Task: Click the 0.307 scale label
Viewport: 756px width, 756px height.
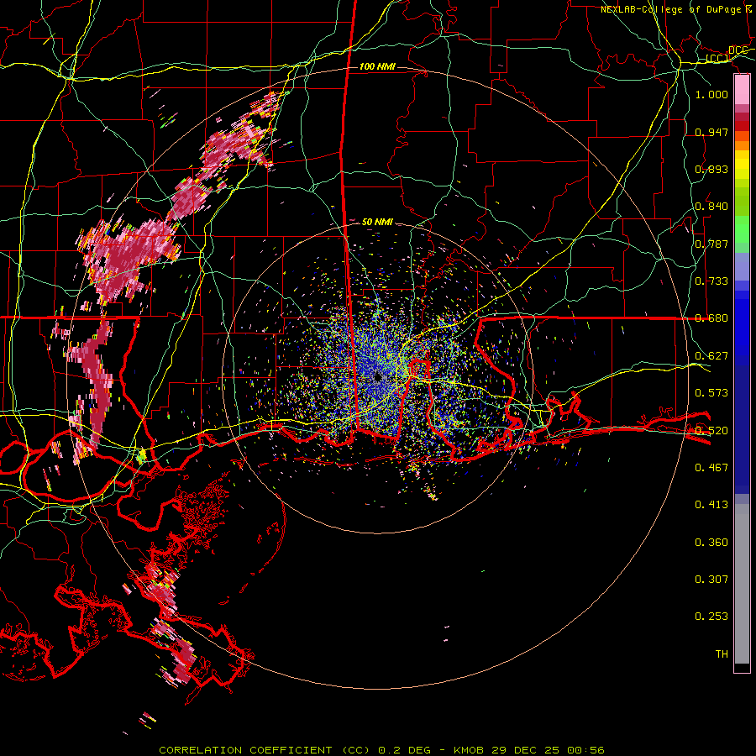Action: [x=711, y=579]
